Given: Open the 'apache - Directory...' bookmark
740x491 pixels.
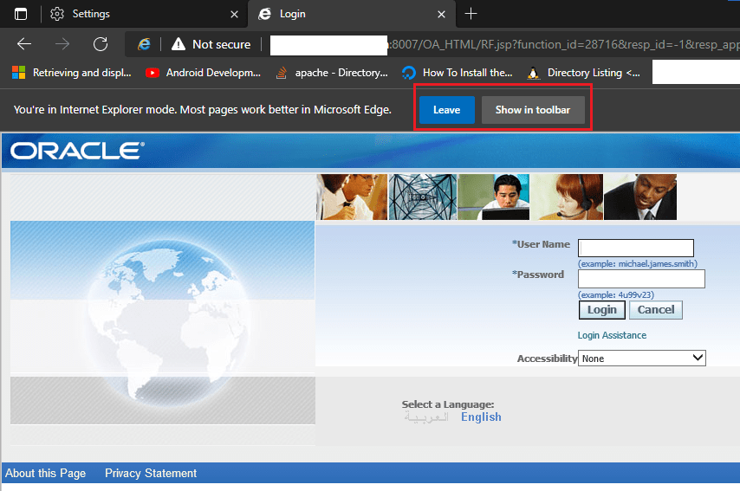Looking at the screenshot, I should pyautogui.click(x=332, y=73).
